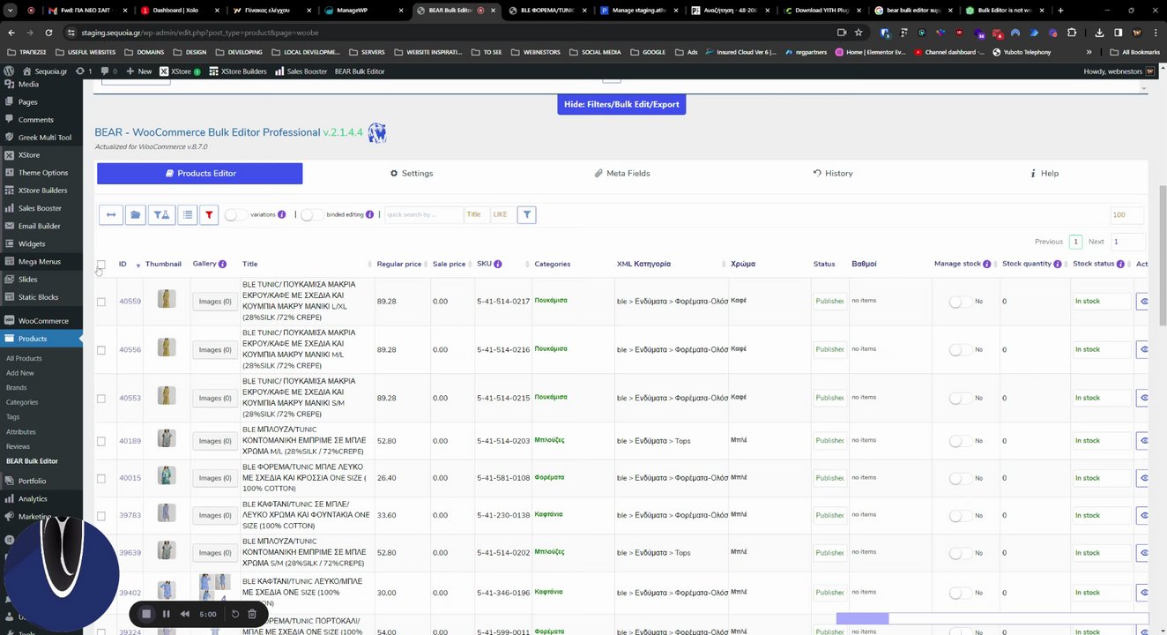Click the stop button on recording control bar
Viewport: 1167px width, 635px height.
tap(146, 614)
